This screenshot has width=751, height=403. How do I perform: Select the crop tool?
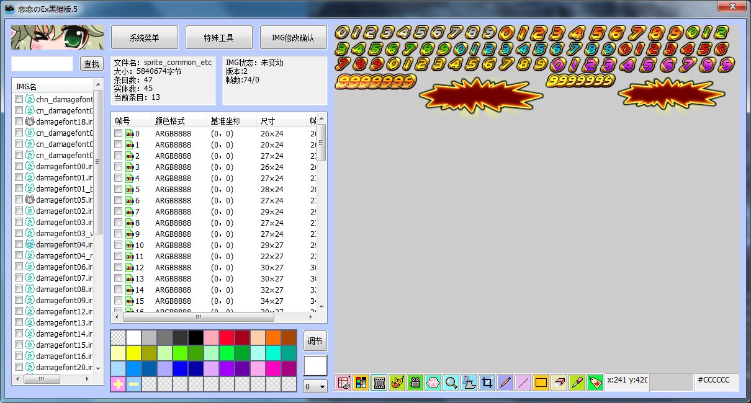coord(487,383)
